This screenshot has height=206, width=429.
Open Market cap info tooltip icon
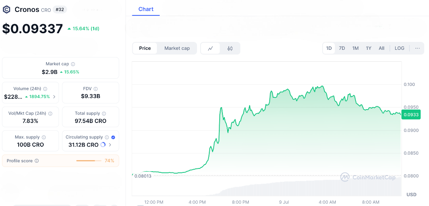point(73,64)
